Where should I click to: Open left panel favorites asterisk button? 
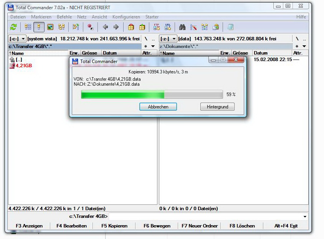145,46
